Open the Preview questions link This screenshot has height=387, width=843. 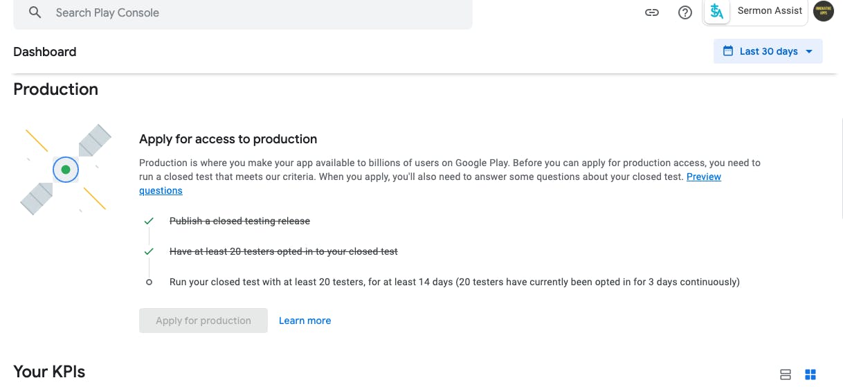coord(703,177)
